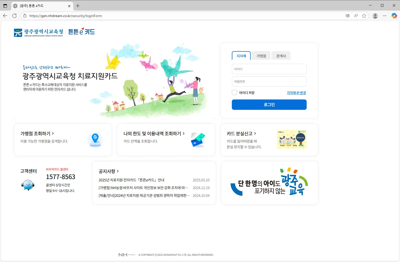Click the customer center headset mascot icon
The width and height of the screenshot is (400, 262).
[x=28, y=185]
